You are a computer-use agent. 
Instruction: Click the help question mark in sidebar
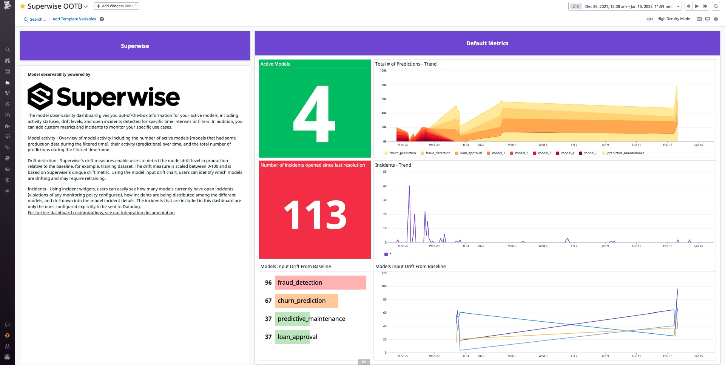click(7, 336)
